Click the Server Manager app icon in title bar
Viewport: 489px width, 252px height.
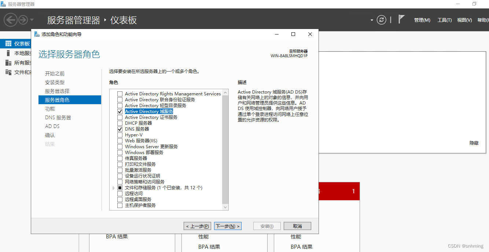(3, 4)
